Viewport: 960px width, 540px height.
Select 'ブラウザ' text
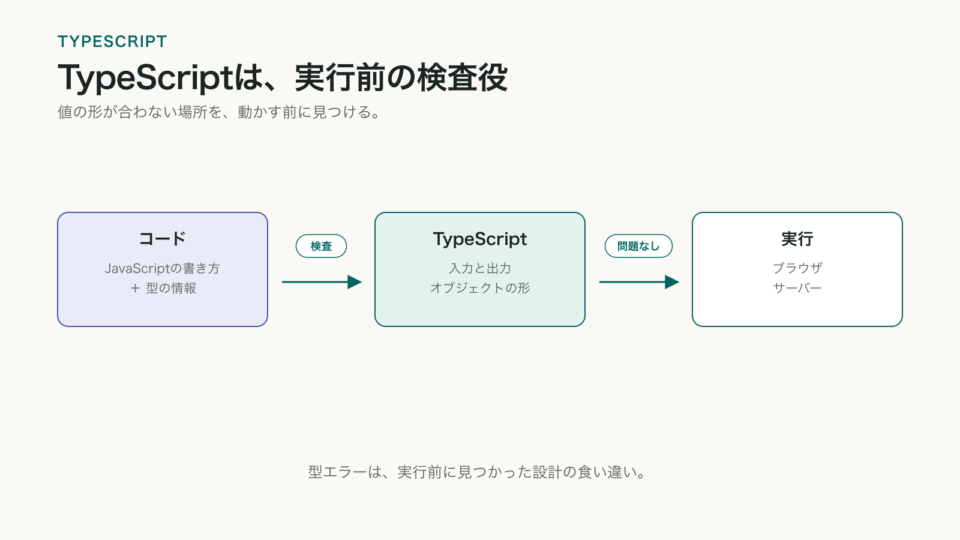click(x=797, y=268)
